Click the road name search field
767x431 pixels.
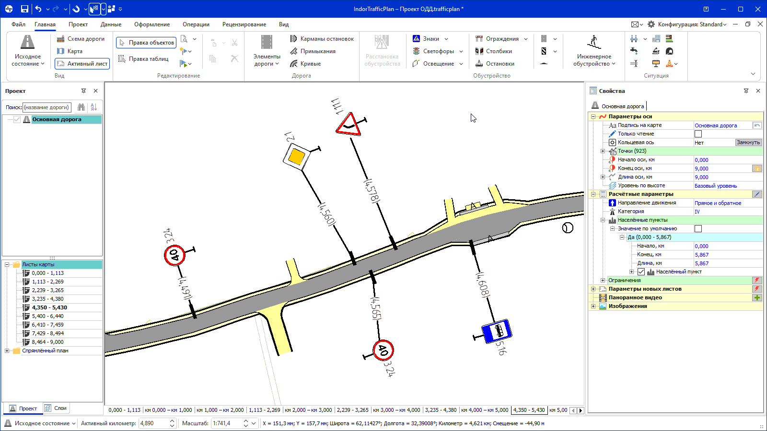[x=47, y=107]
